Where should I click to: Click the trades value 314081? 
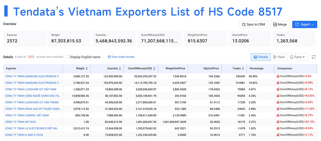(x=240, y=83)
